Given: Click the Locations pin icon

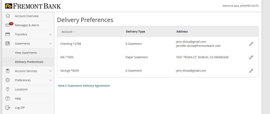Looking at the screenshot, I should [x=8, y=89].
